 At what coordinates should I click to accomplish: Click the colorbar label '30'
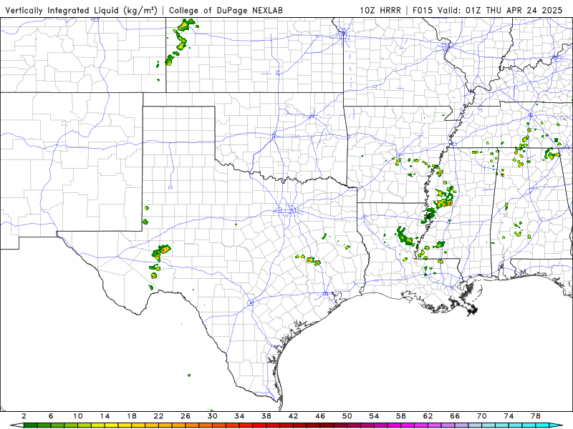(x=213, y=416)
